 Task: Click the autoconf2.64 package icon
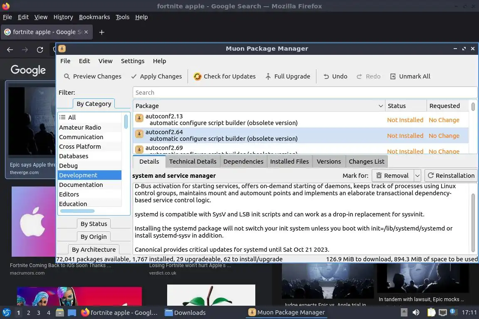[x=139, y=134]
